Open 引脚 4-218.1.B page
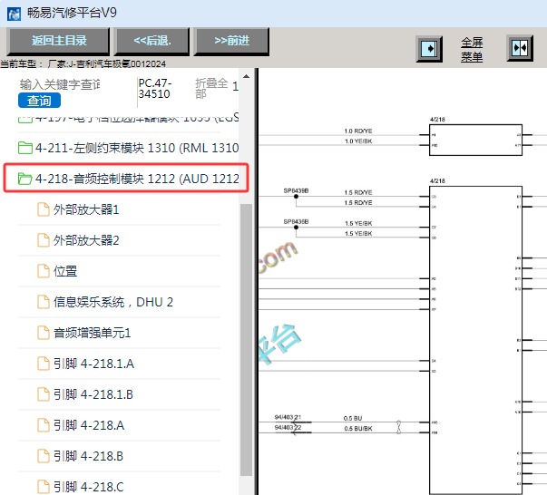 click(93, 394)
